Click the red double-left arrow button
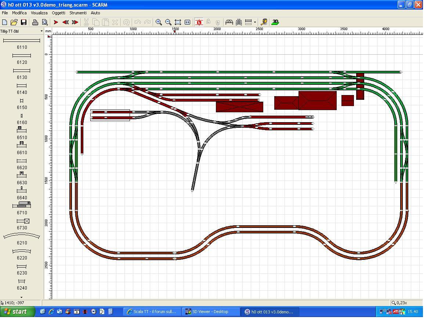Screen dimensions: 427x320 pyautogui.click(x=65, y=22)
